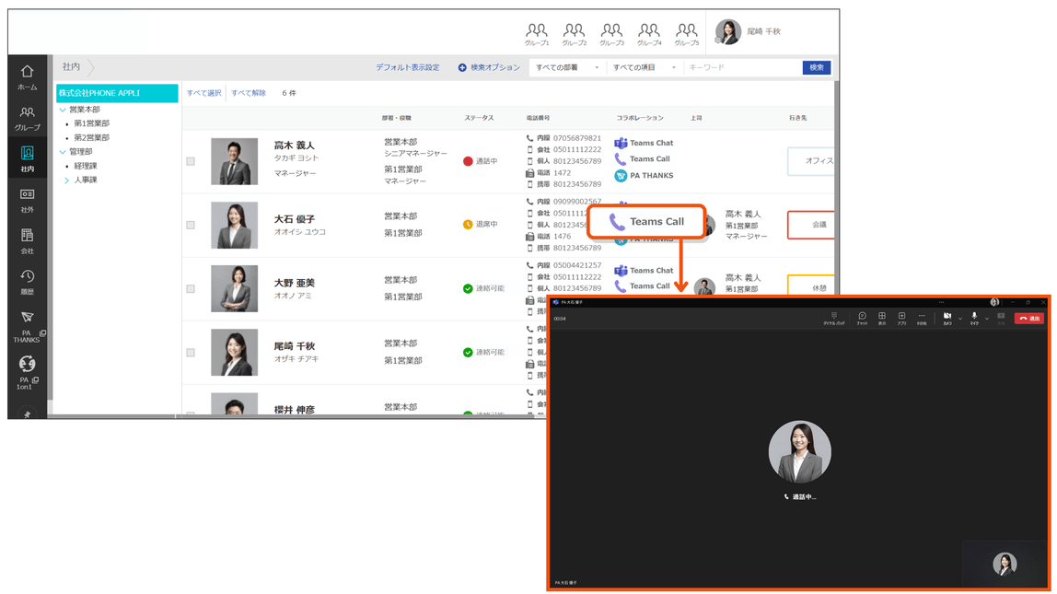Click the 会議 destination button for 大石 優子
The image size is (1057, 594).
click(811, 225)
